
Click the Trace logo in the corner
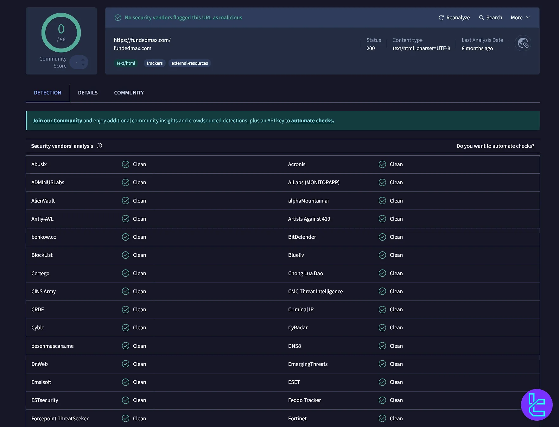click(x=537, y=405)
